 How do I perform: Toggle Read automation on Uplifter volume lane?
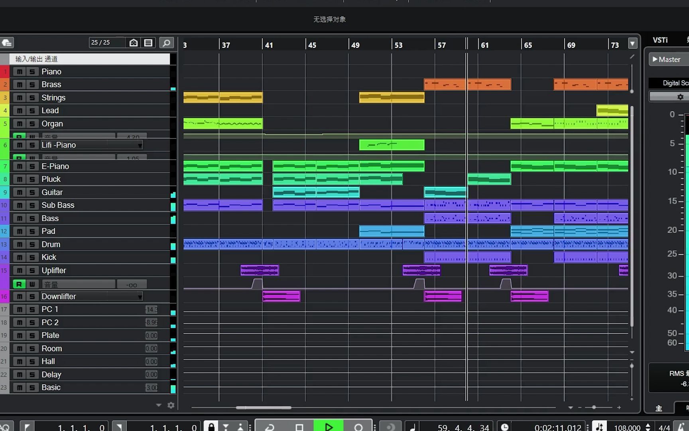tap(19, 284)
